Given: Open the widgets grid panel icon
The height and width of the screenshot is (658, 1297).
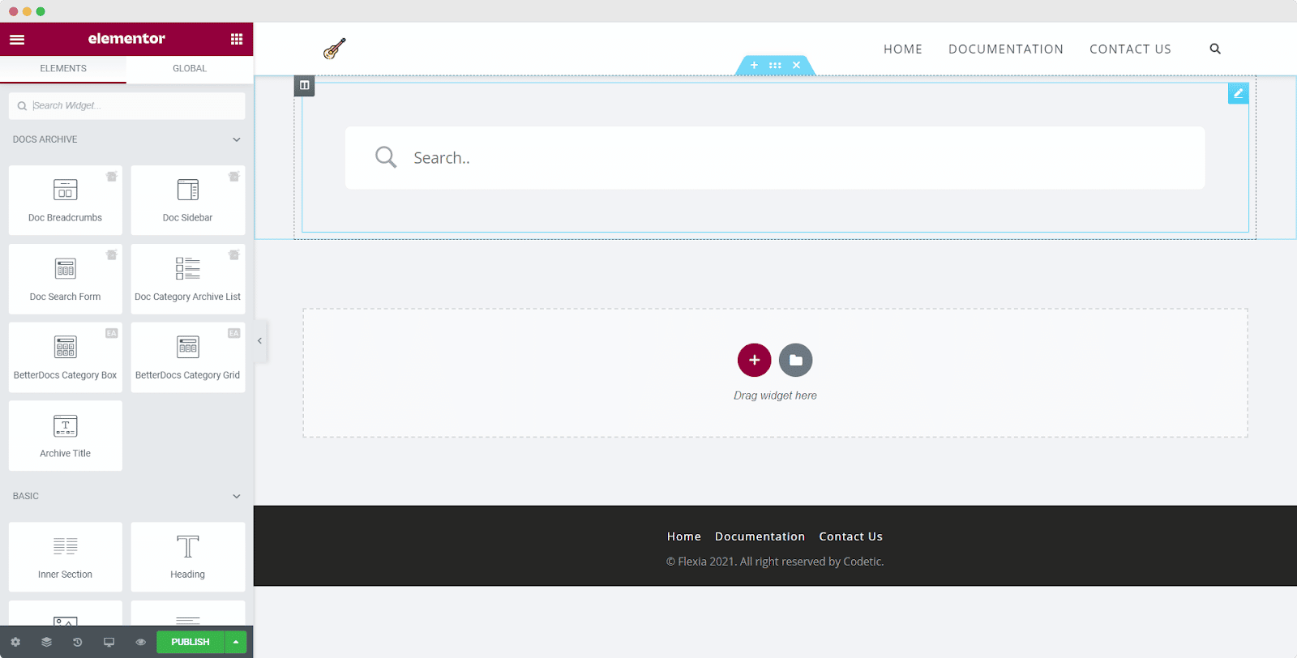Looking at the screenshot, I should click(237, 39).
